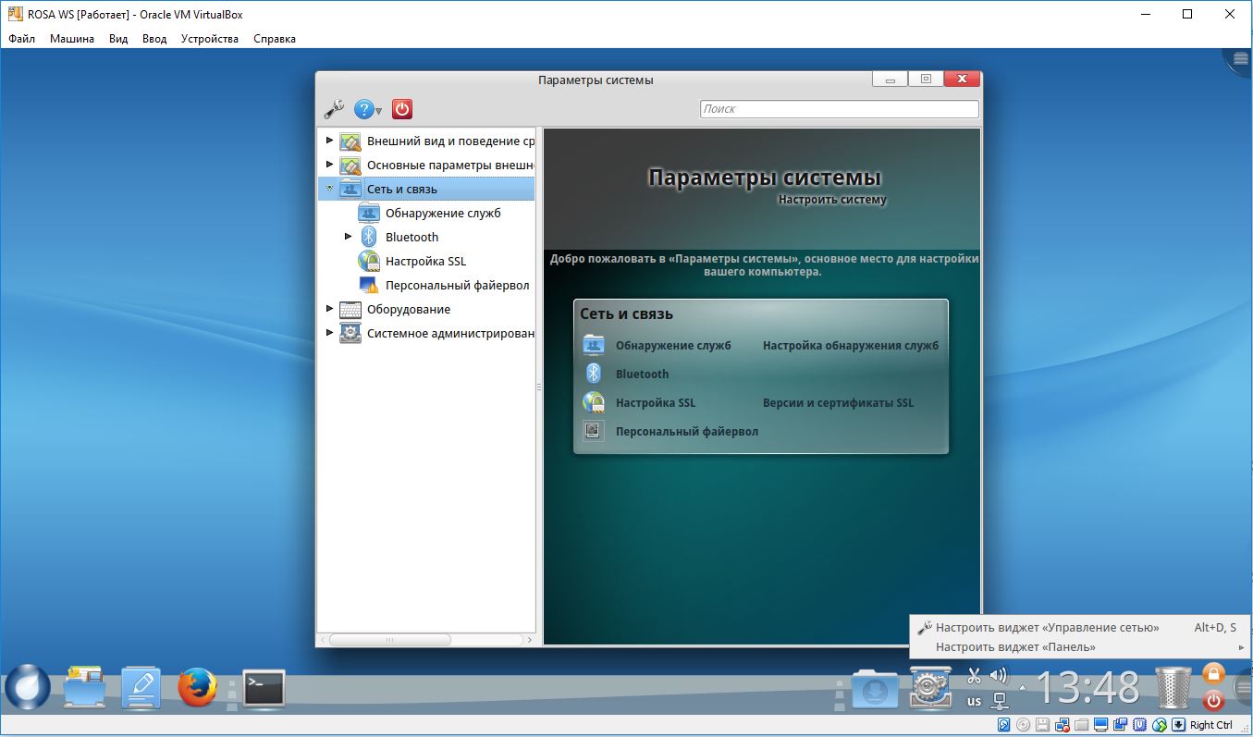This screenshot has height=737, width=1253.
Task: Expand the Bluetooth subtree arrow
Action: [x=349, y=237]
